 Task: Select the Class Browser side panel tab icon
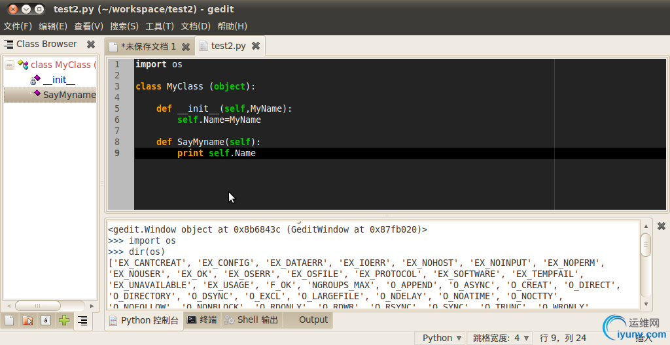click(82, 320)
